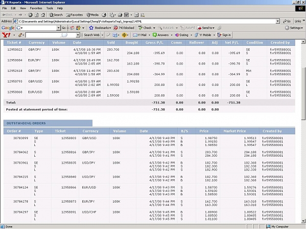Expand the Google Settings dropdown
Image resolution: width=306 pixels, height=229 pixels.
point(302,28)
